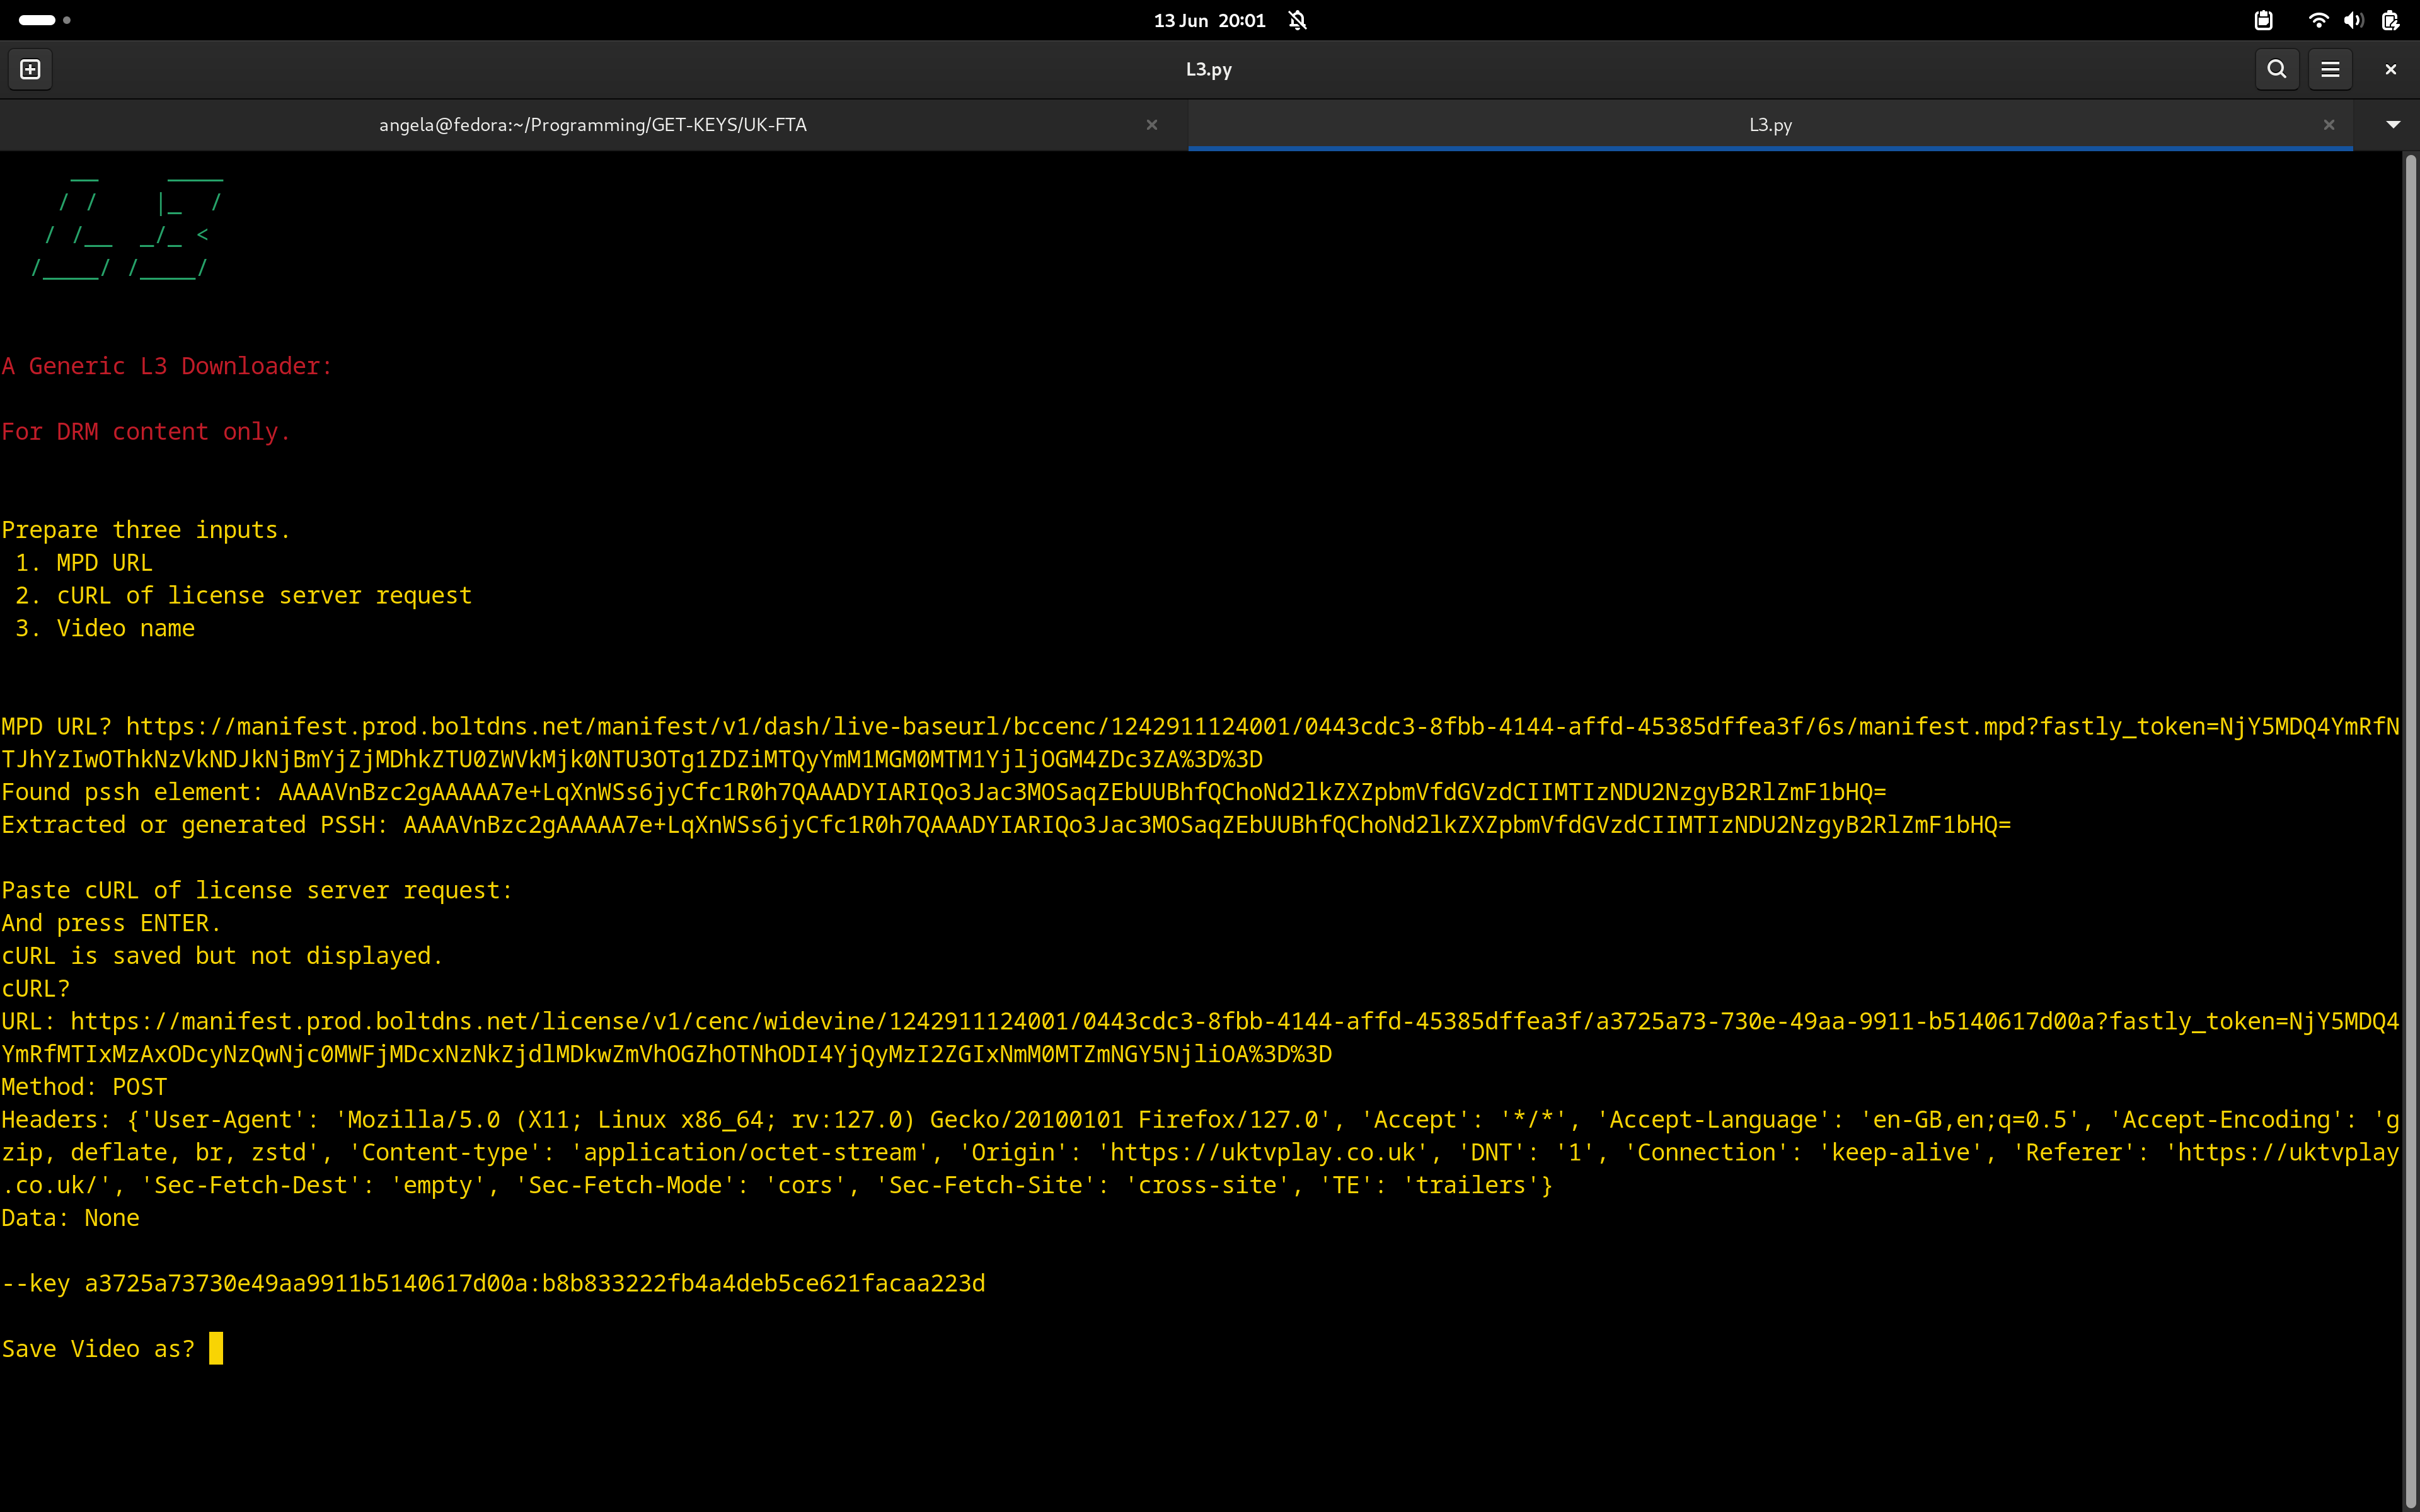Click the license widevine URL link
Screen dimensions: 2420x1512
pos(1200,1038)
